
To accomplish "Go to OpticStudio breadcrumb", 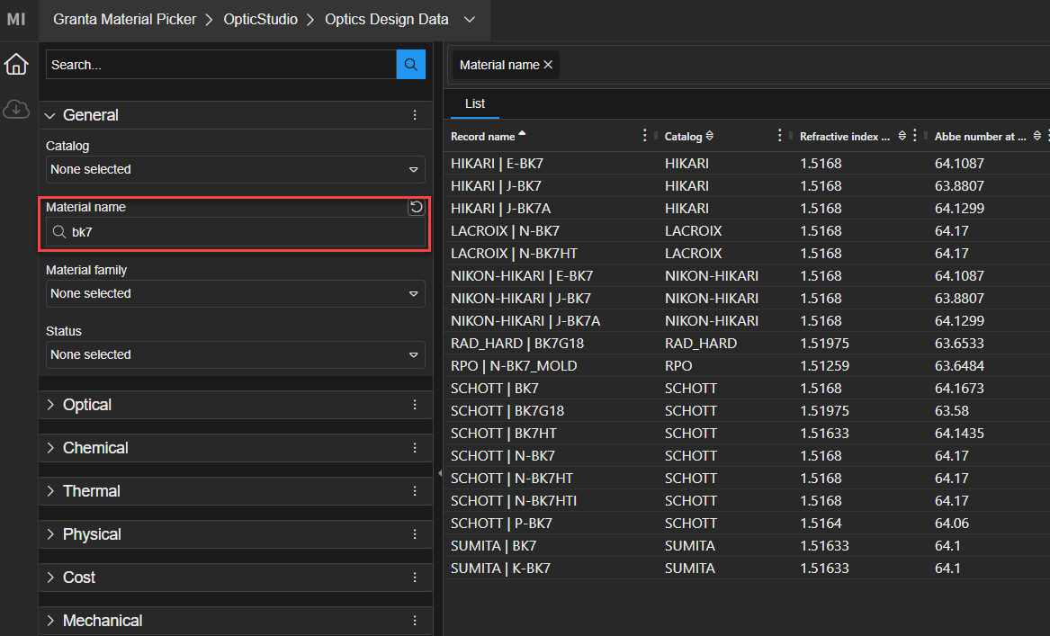I will click(x=261, y=20).
